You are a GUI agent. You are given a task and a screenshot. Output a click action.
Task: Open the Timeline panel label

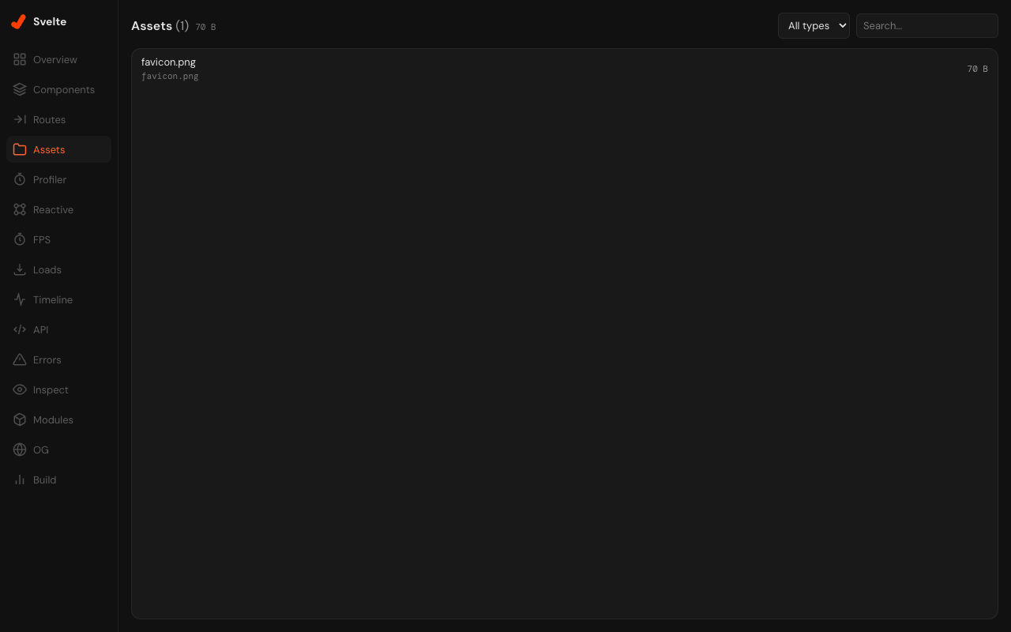pos(53,299)
